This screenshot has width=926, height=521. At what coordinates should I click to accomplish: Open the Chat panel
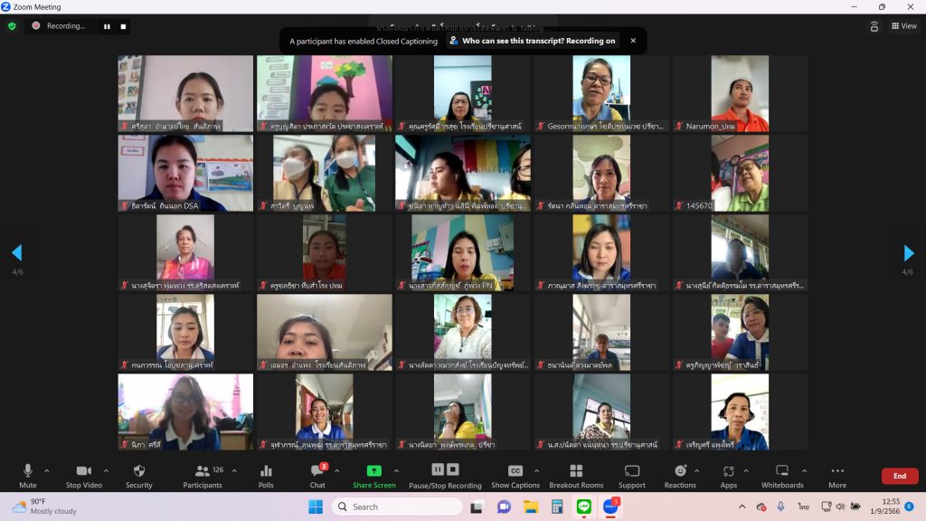pos(317,475)
